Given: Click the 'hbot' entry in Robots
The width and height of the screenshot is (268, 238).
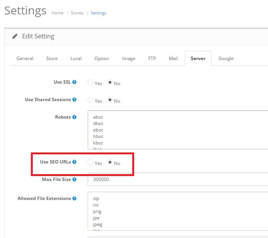Looking at the screenshot, I should point(98,136).
